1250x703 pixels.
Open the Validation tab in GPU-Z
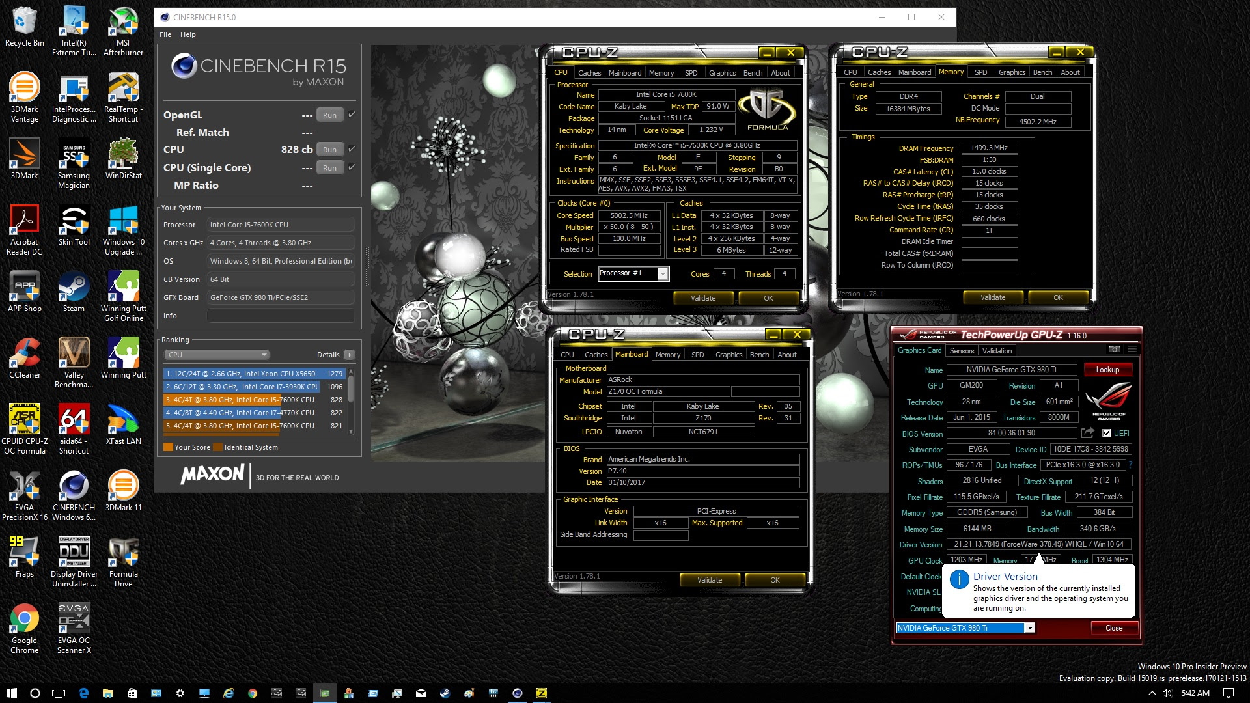click(997, 351)
